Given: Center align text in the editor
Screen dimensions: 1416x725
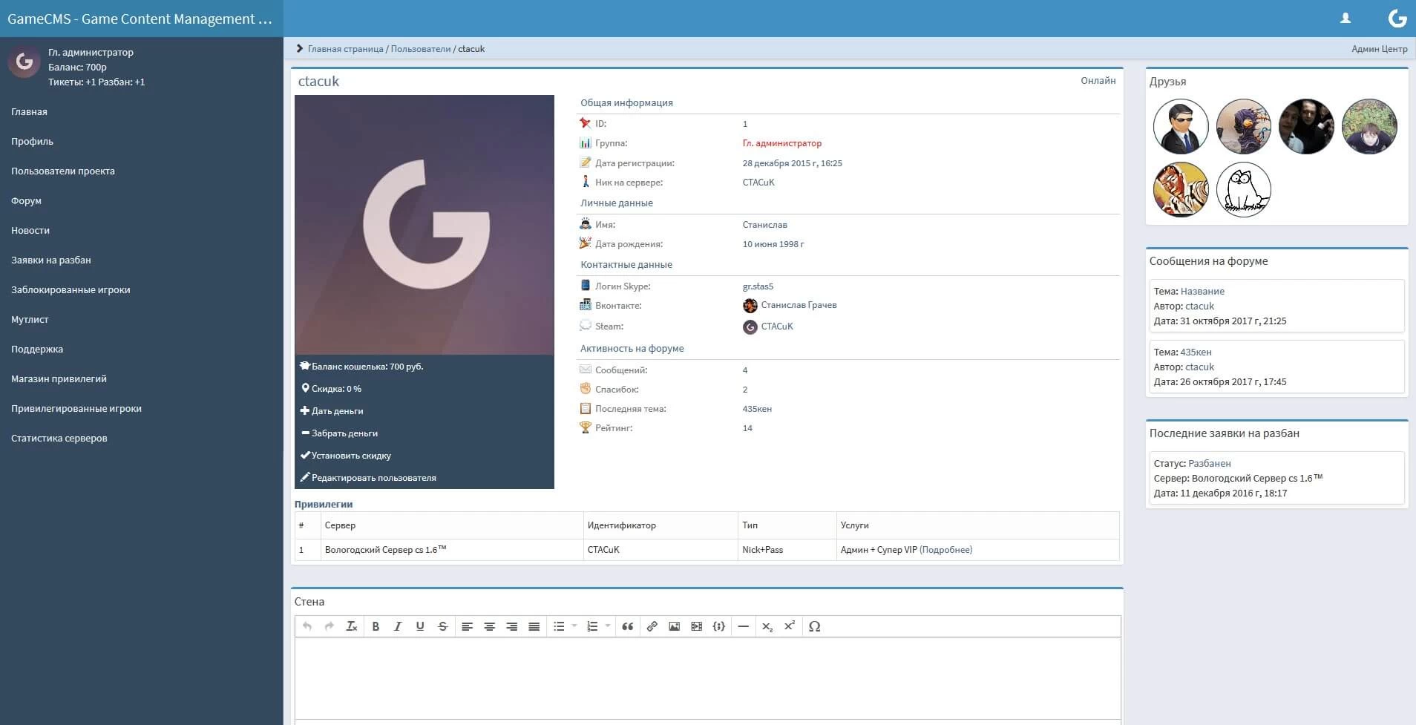Looking at the screenshot, I should [x=489, y=626].
